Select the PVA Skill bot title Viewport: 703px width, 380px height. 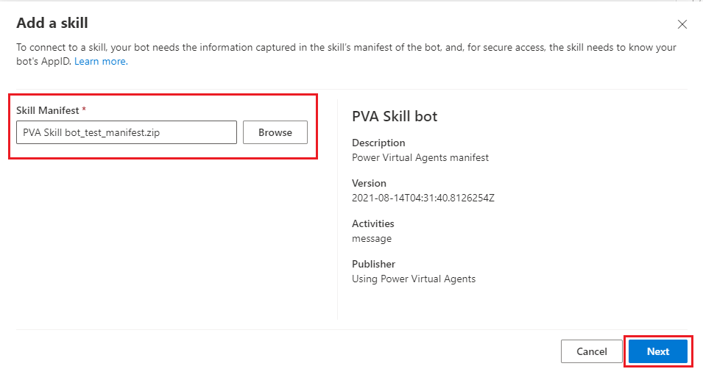395,116
